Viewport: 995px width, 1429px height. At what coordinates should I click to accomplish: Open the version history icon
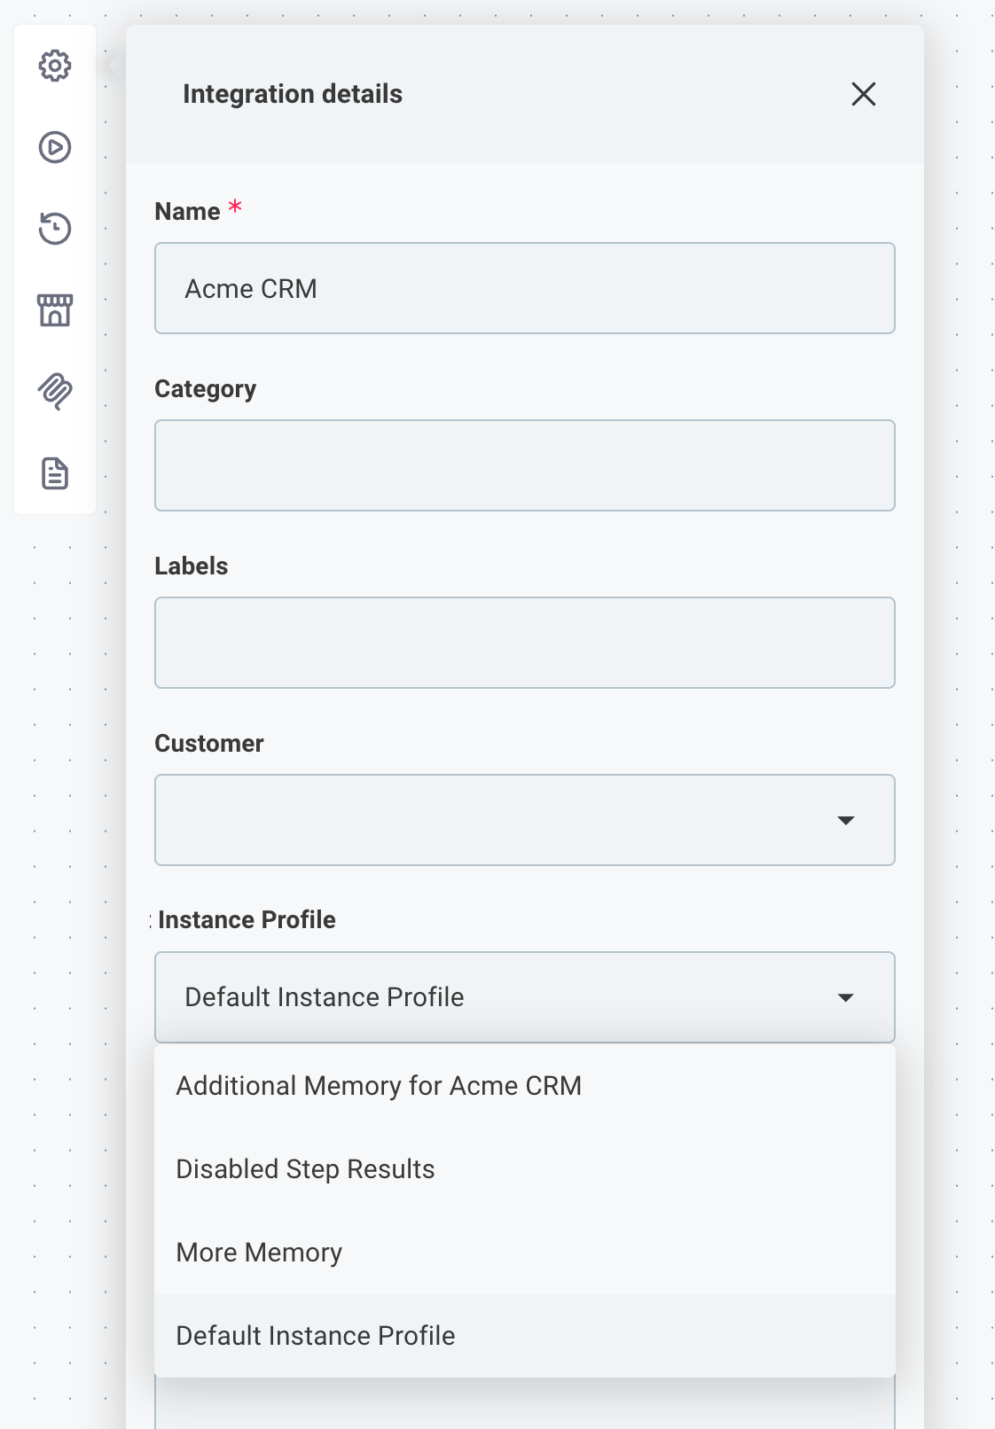[x=55, y=229]
